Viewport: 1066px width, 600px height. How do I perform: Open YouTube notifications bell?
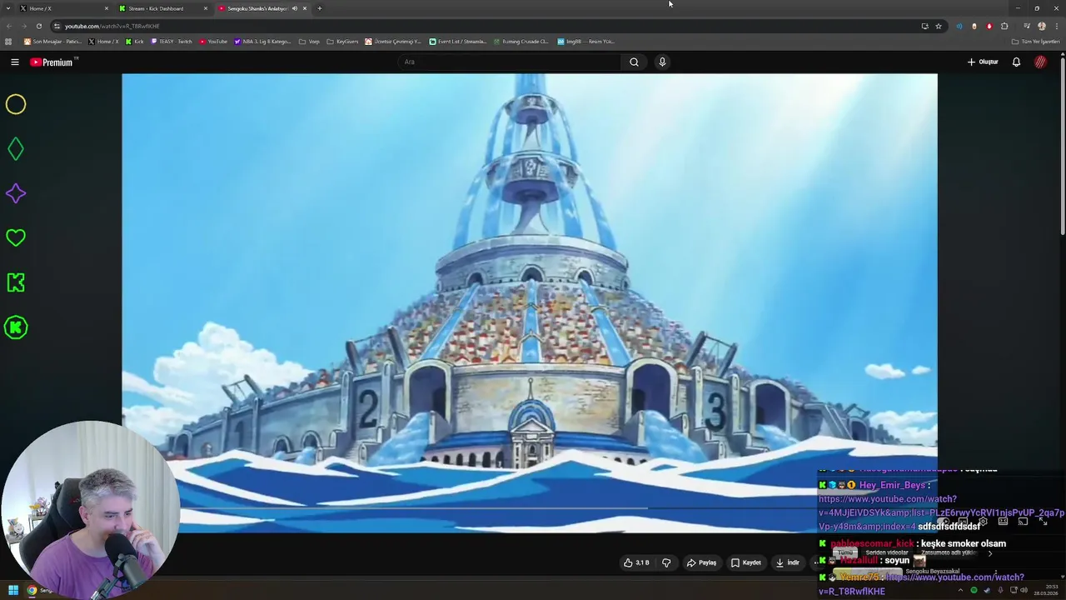coord(1016,62)
